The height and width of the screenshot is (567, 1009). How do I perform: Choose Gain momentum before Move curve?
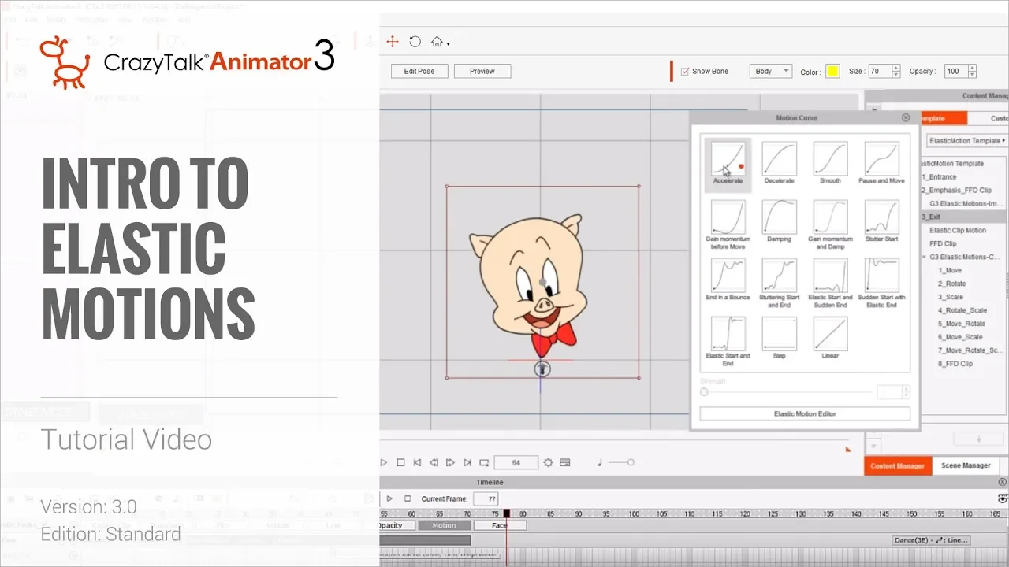tap(728, 224)
